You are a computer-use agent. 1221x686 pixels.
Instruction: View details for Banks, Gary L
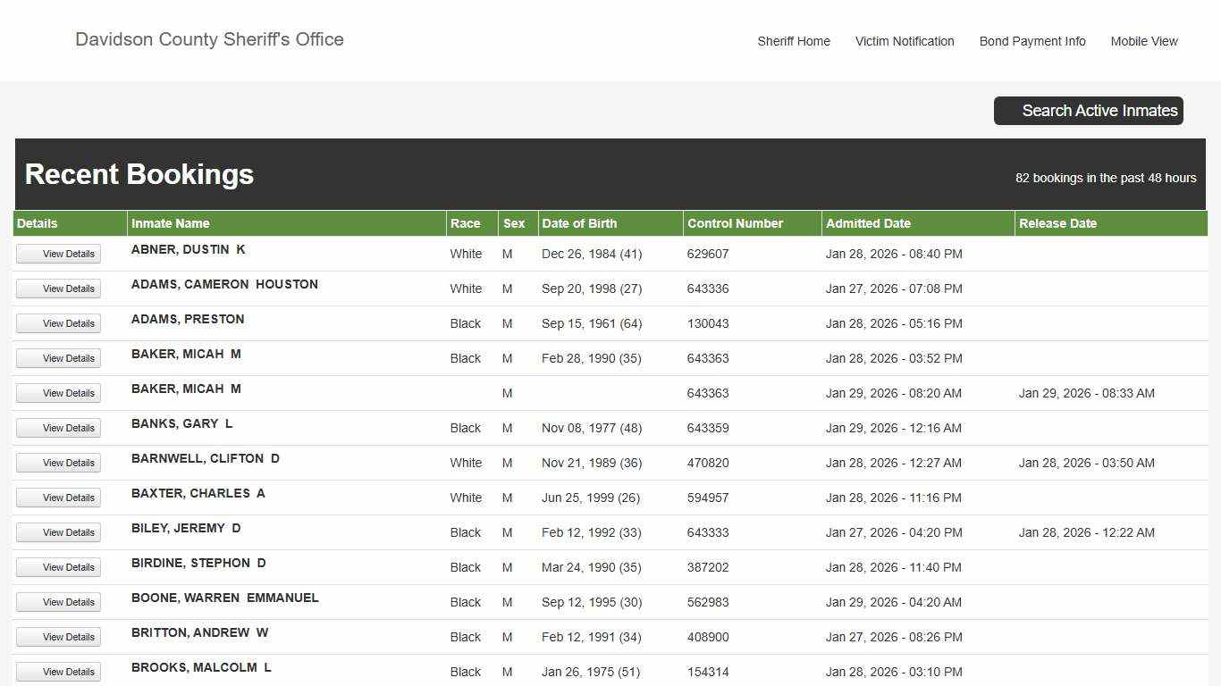58,428
